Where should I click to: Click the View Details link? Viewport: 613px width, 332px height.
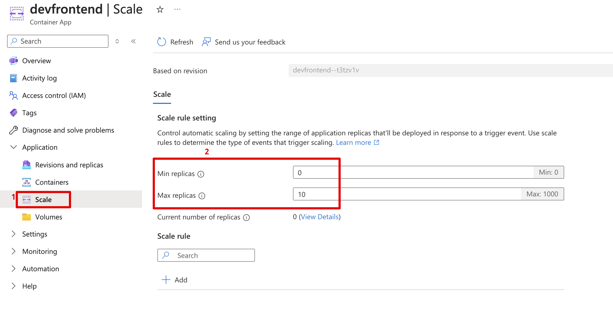[x=320, y=217]
